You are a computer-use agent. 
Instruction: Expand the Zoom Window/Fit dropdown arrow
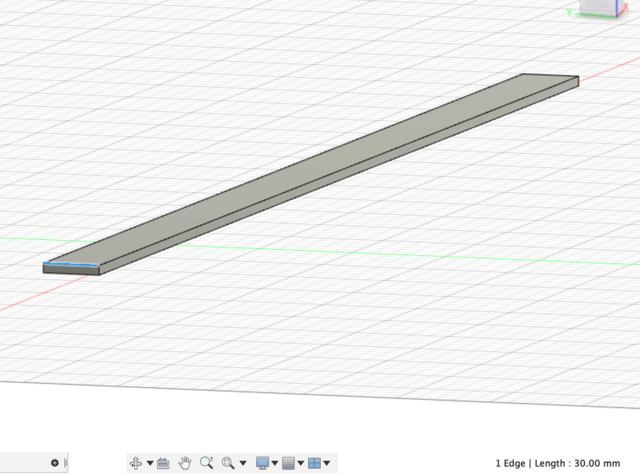point(243,463)
